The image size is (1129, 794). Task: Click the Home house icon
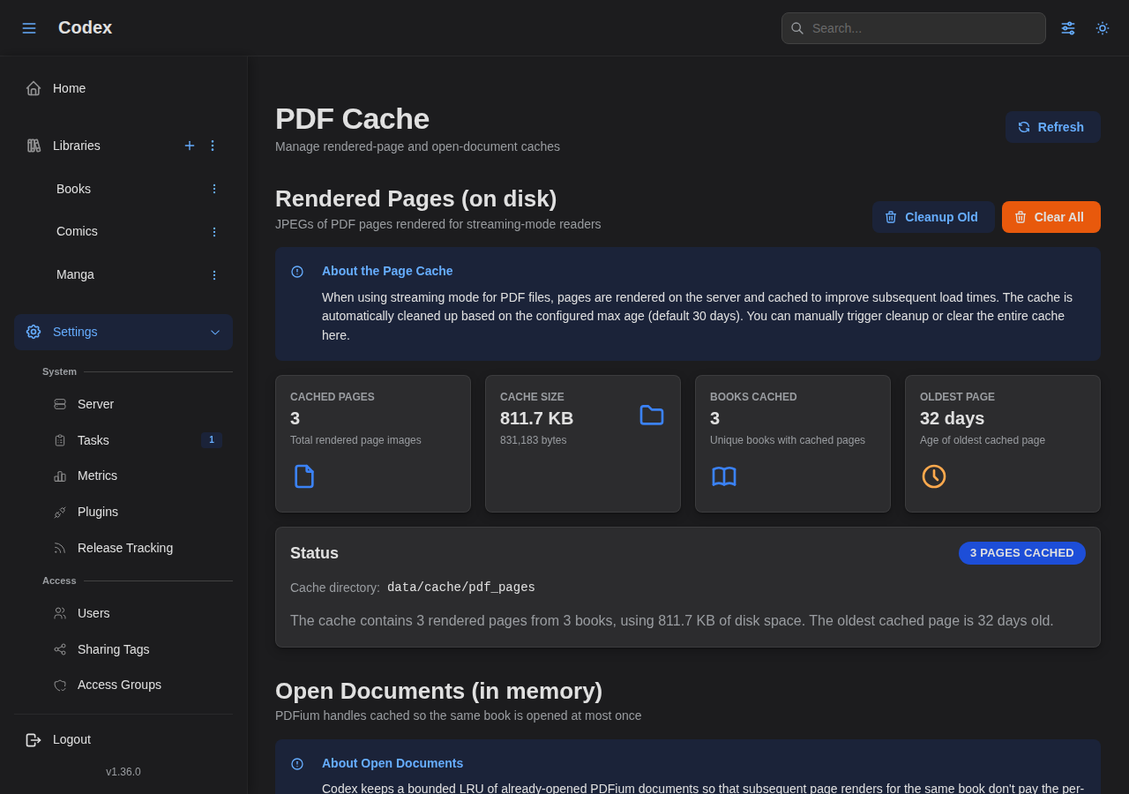coord(34,88)
